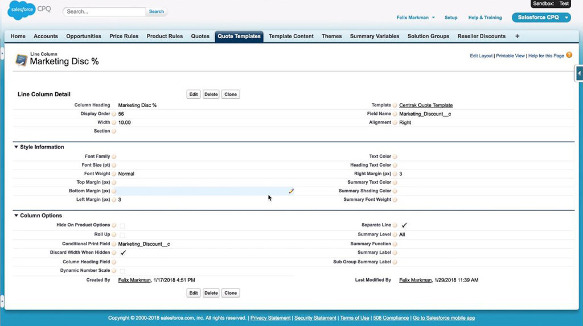Toggle the Hide On Product Options checkbox
The width and height of the screenshot is (583, 326).
coord(122,225)
